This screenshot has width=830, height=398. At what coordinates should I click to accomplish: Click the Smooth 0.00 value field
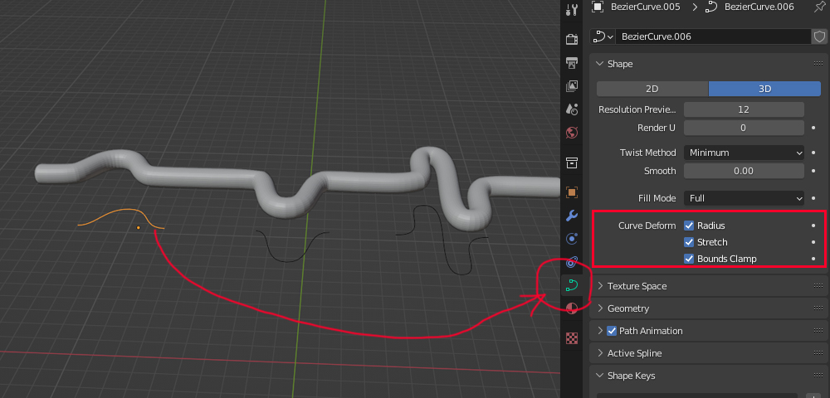[x=744, y=171]
